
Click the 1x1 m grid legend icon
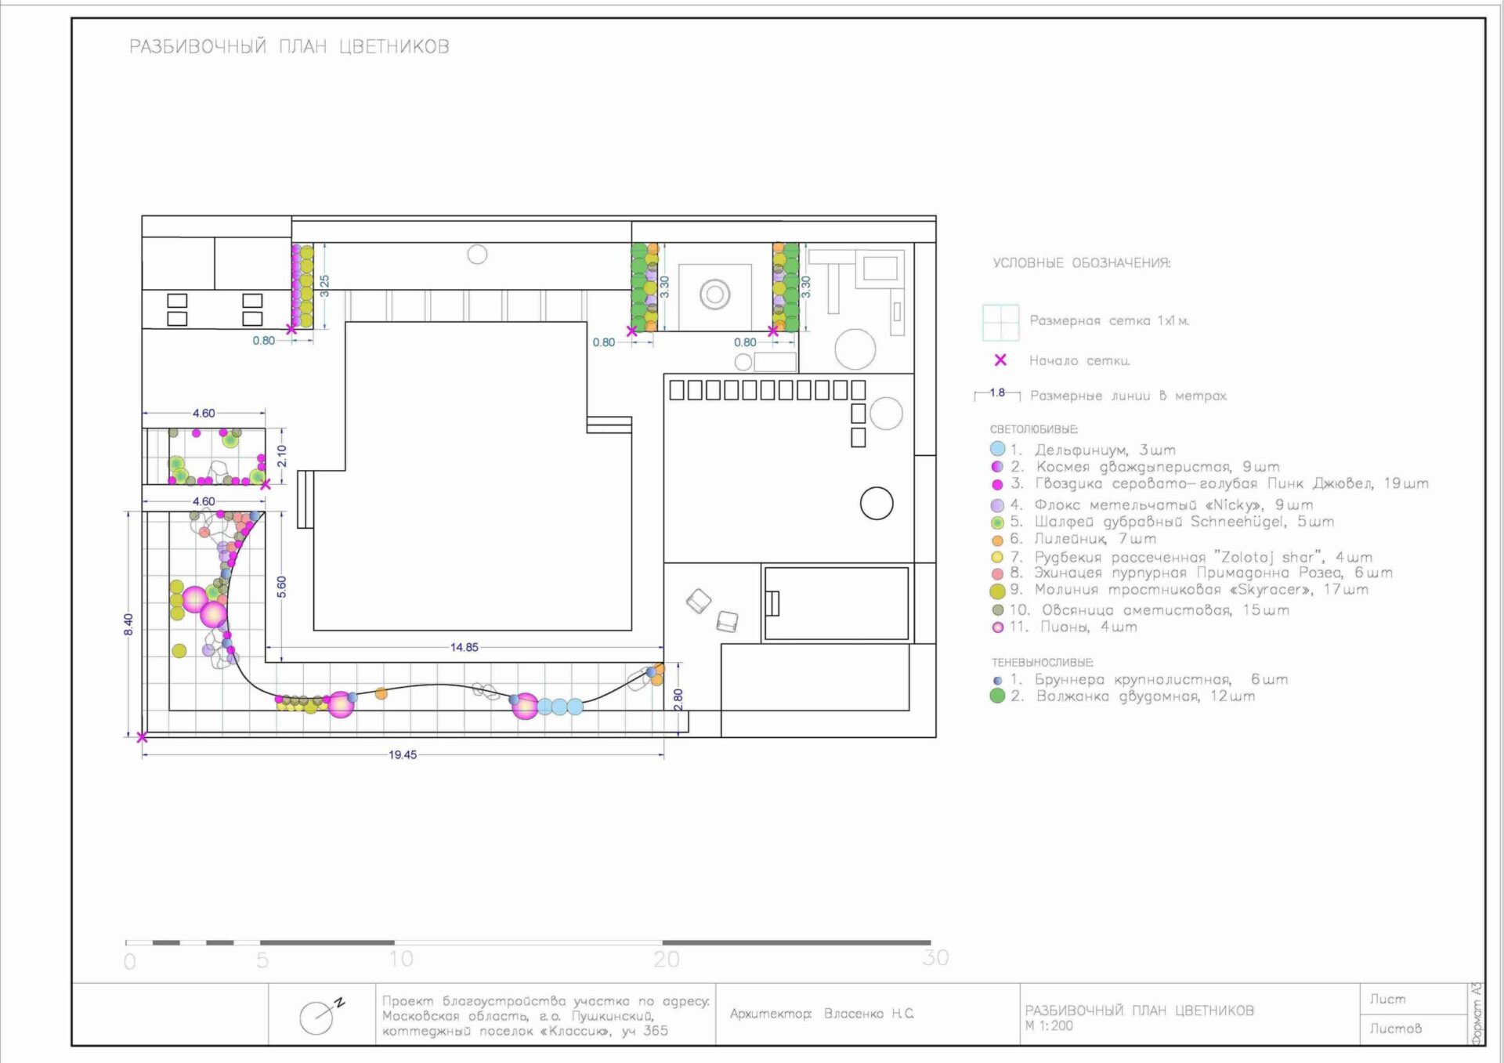(1000, 322)
